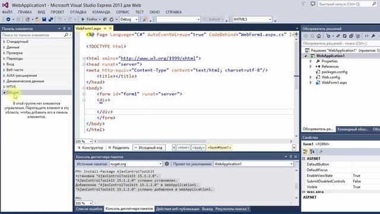Click the feedback chat icon in title bar

(x=313, y=4)
